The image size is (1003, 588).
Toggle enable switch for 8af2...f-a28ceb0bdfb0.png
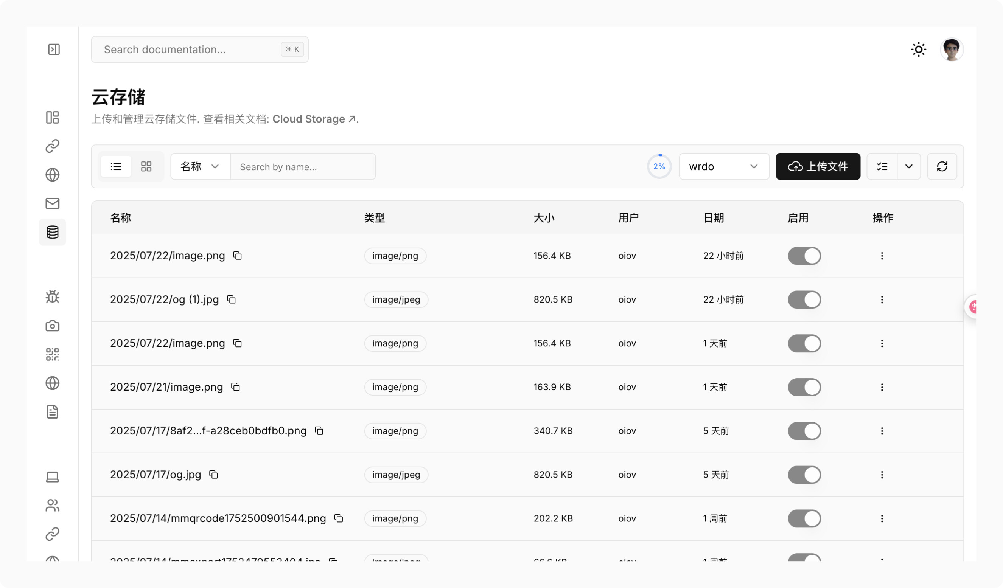pyautogui.click(x=804, y=431)
